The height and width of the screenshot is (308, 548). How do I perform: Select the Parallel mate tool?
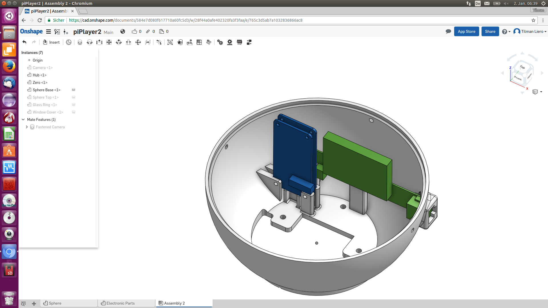coord(148,42)
